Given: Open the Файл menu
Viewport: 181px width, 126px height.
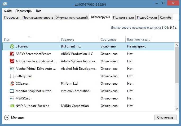Looking at the screenshot, I should (8, 11).
